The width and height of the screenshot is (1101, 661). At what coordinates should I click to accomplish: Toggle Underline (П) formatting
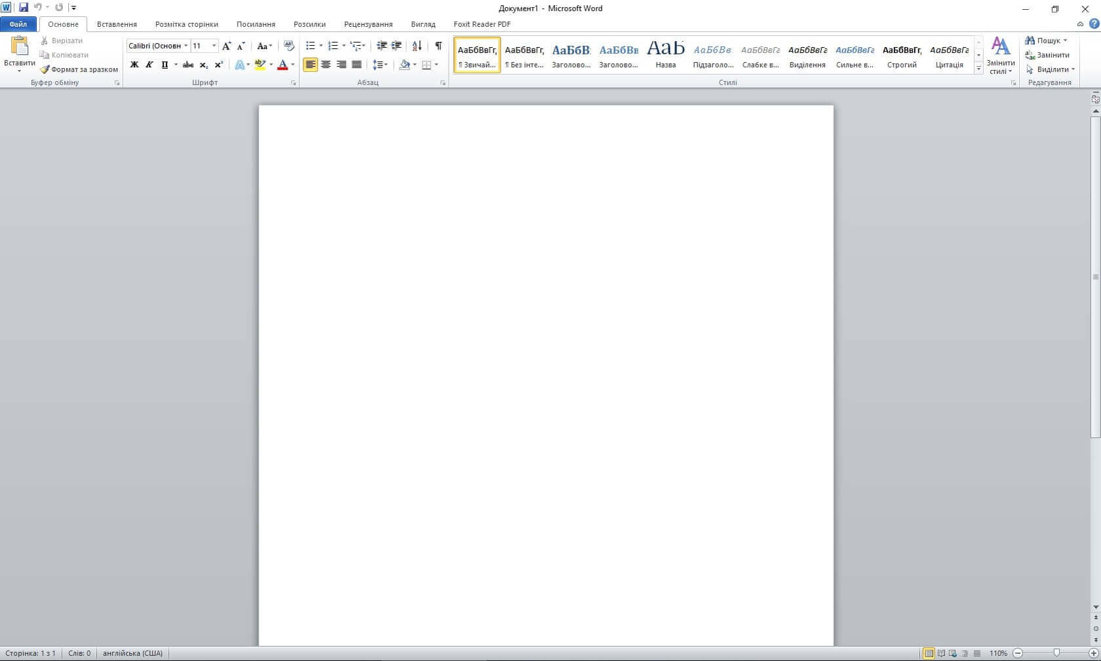pyautogui.click(x=164, y=65)
